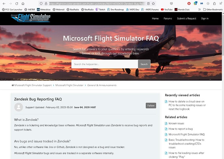Screen dimensions: 224x159
Task: Click the shield tracking protection icon
Action: (41, 4)
